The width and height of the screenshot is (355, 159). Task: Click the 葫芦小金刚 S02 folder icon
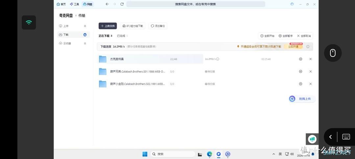103,84
